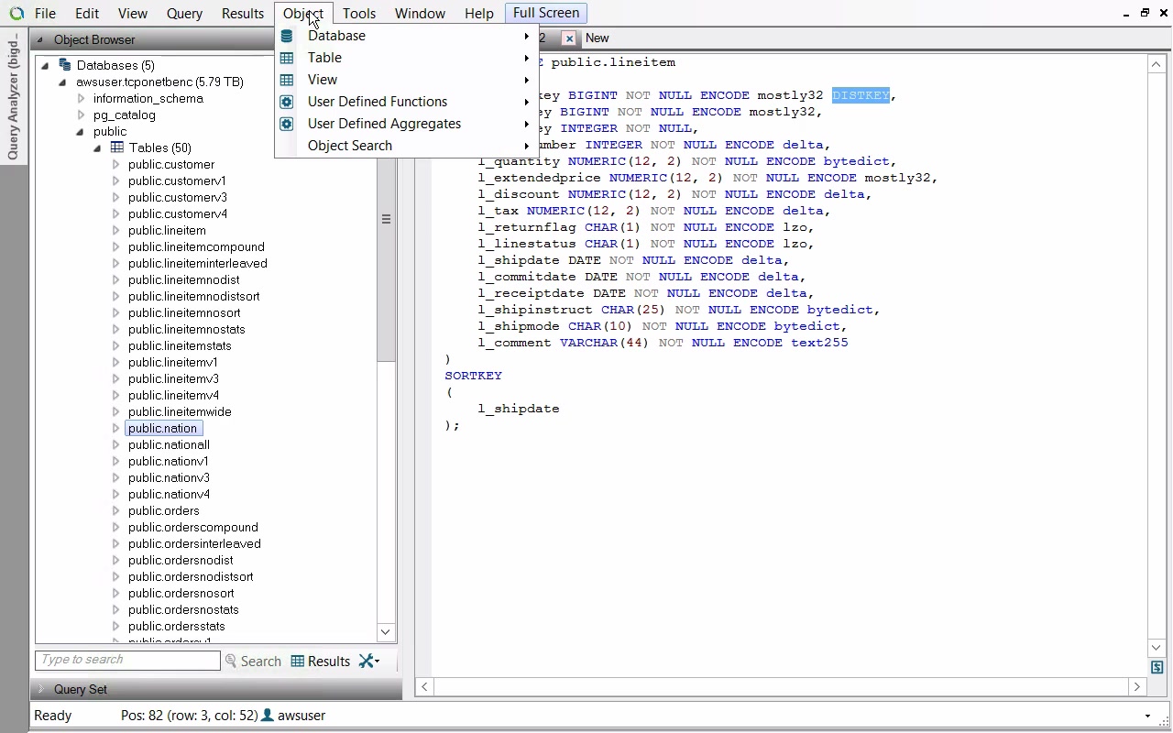Open the wrench tools dropdown in Object Browser
Screen dimensions: 1173x733
tap(368, 662)
